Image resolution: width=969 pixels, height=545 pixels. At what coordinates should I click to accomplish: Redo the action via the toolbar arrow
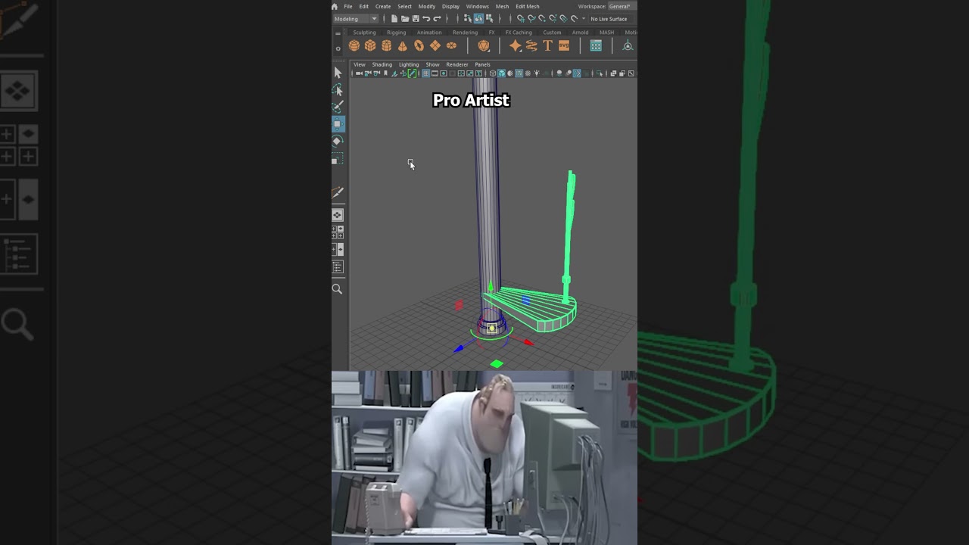click(x=437, y=19)
